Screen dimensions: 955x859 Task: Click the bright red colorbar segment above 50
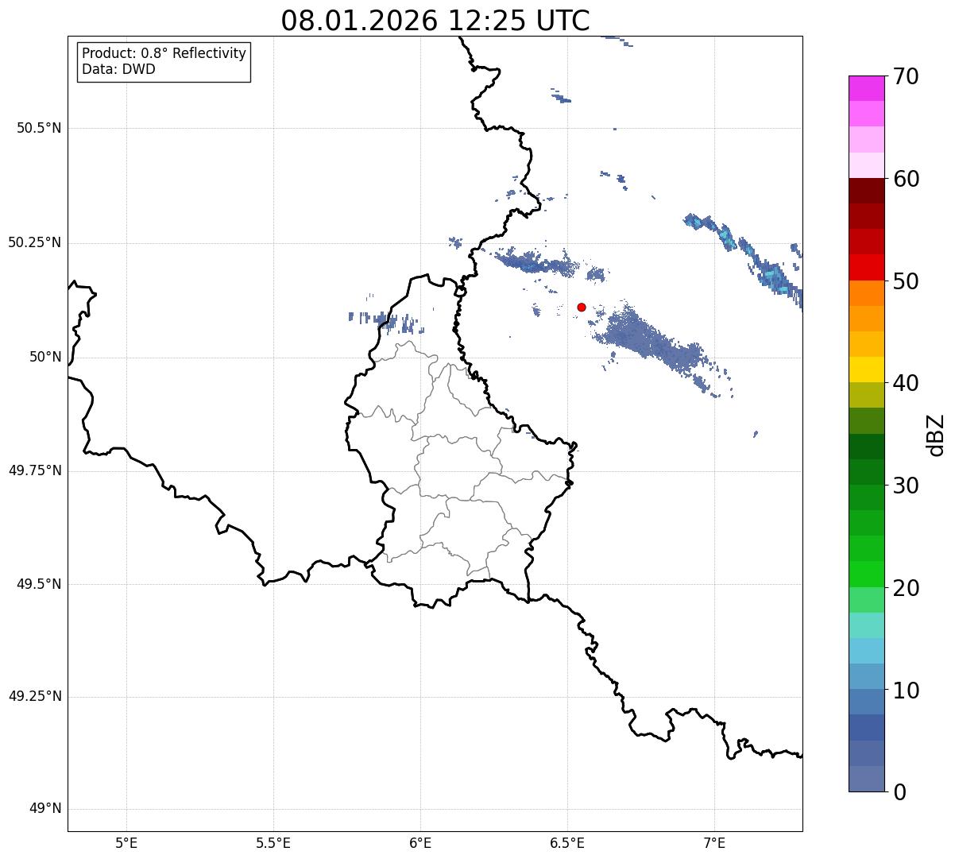[866, 268]
